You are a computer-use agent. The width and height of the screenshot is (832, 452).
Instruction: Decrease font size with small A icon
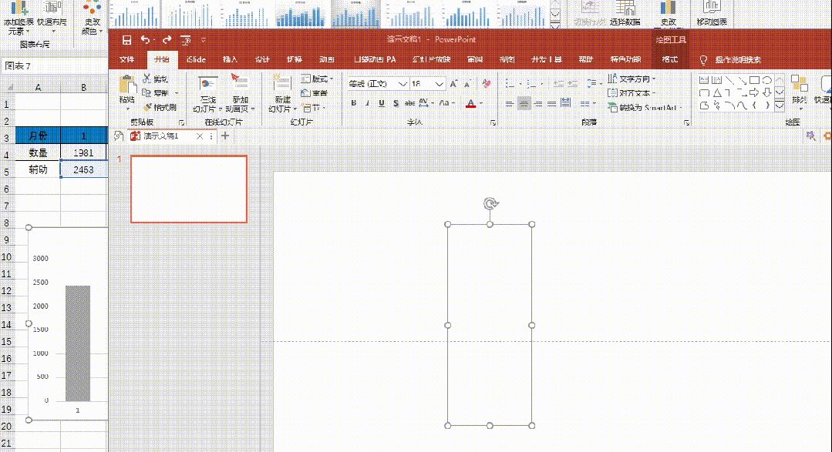[x=467, y=84]
